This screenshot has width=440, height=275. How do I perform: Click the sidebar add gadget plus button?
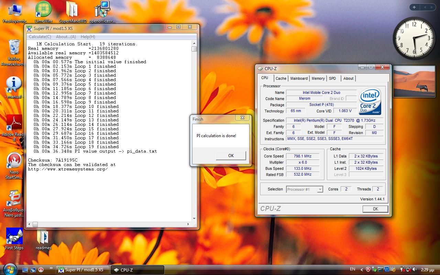point(414,7)
